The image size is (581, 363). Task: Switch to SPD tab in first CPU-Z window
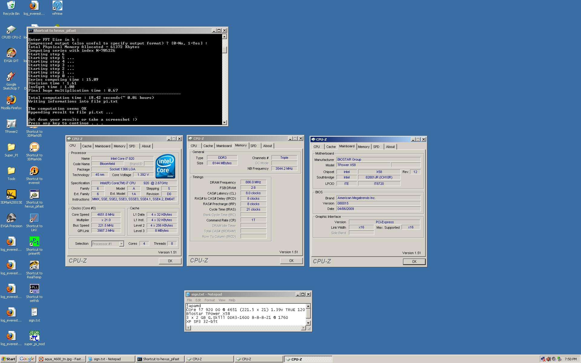click(132, 146)
